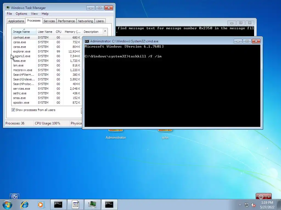The width and height of the screenshot is (281, 210).
Task: Click inside cmd.exe command prompt area
Action: tap(172, 86)
